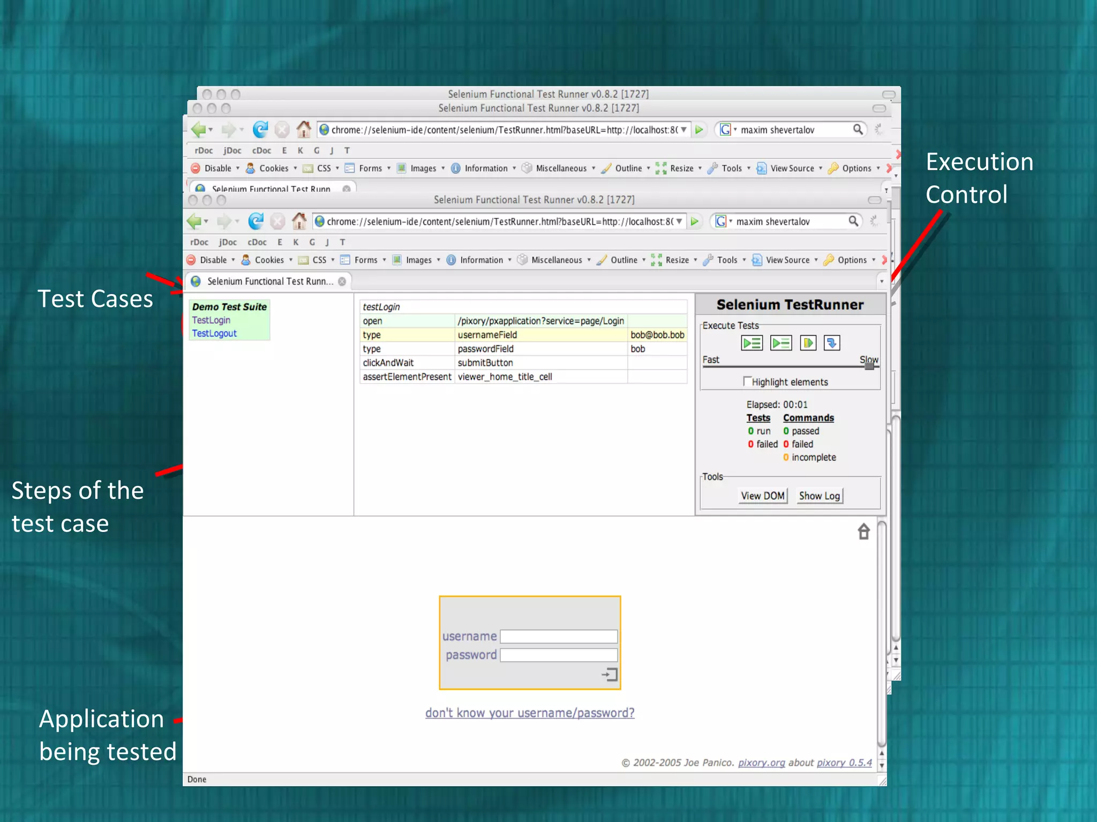Click the Show Log button
Image resolution: width=1097 pixels, height=822 pixels.
click(x=820, y=496)
